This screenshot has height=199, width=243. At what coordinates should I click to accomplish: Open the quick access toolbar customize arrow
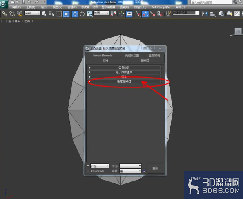pyautogui.click(x=45, y=2)
